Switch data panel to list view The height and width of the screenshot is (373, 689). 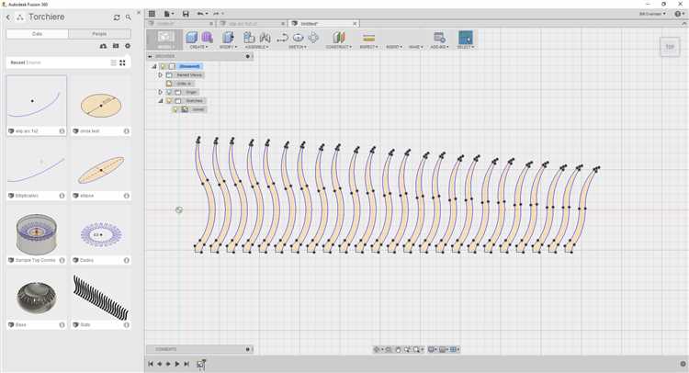click(x=113, y=62)
